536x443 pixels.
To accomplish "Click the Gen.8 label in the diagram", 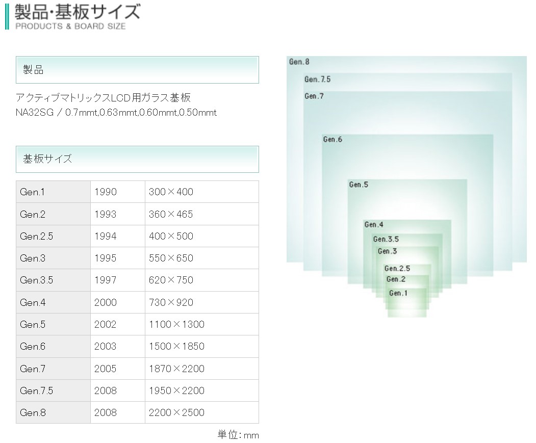I will coord(299,62).
